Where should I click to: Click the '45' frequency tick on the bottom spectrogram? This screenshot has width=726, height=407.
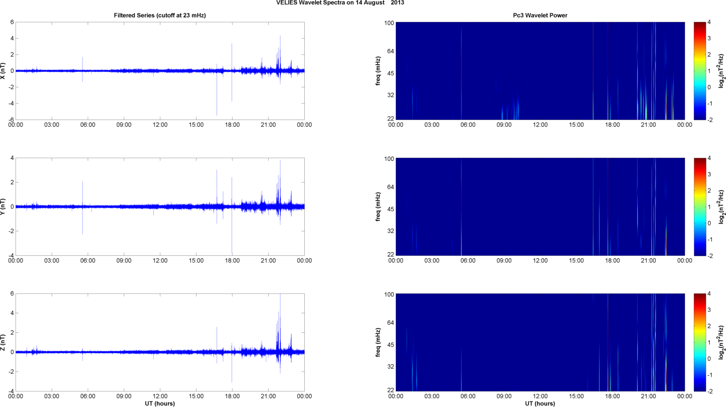(391, 345)
